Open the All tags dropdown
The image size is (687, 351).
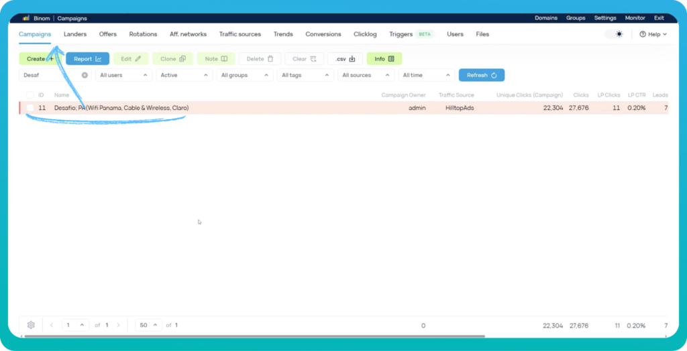tap(305, 75)
